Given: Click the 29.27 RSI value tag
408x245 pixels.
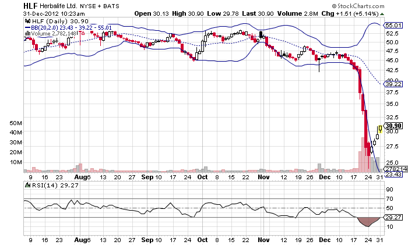Looking at the screenshot, I should click(393, 217).
